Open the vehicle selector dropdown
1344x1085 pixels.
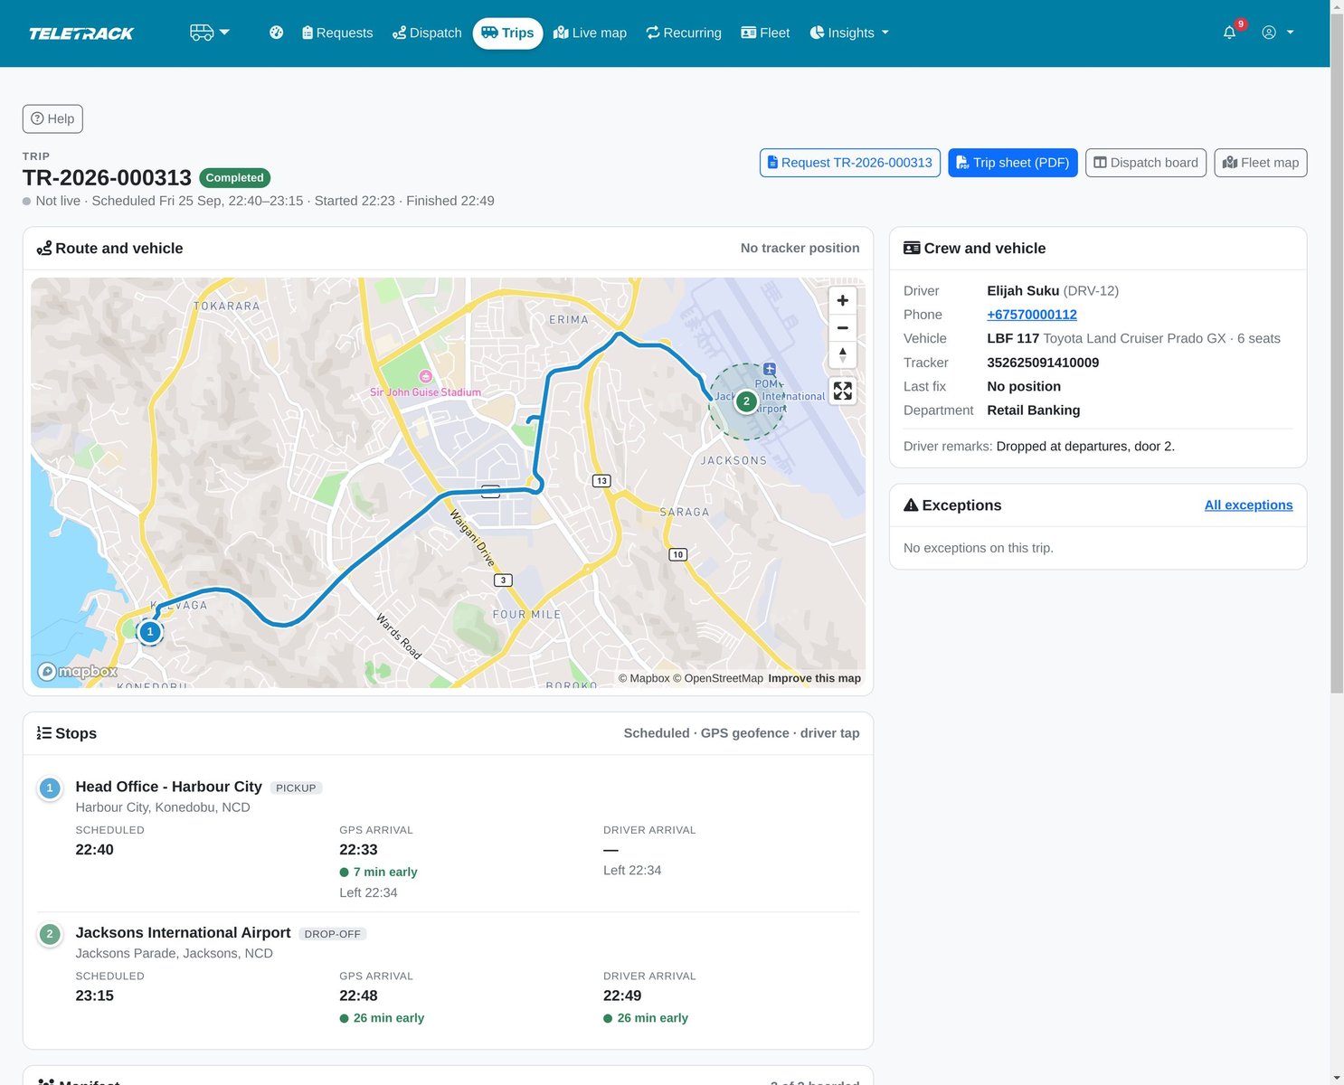click(210, 33)
